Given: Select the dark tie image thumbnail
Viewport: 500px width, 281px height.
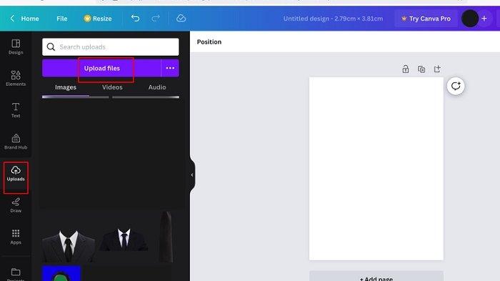Looking at the screenshot, I should click(x=166, y=237).
